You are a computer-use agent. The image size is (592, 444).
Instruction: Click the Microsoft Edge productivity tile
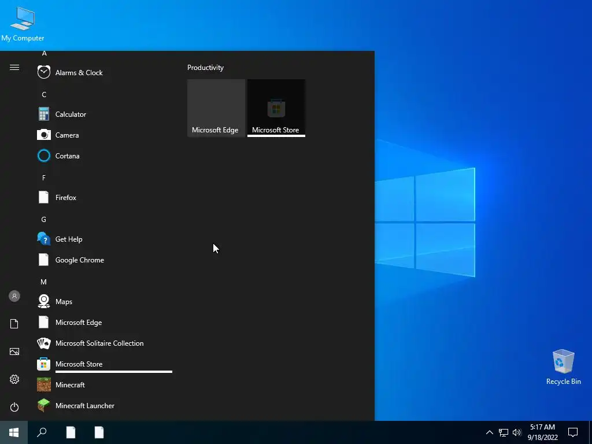click(x=216, y=108)
